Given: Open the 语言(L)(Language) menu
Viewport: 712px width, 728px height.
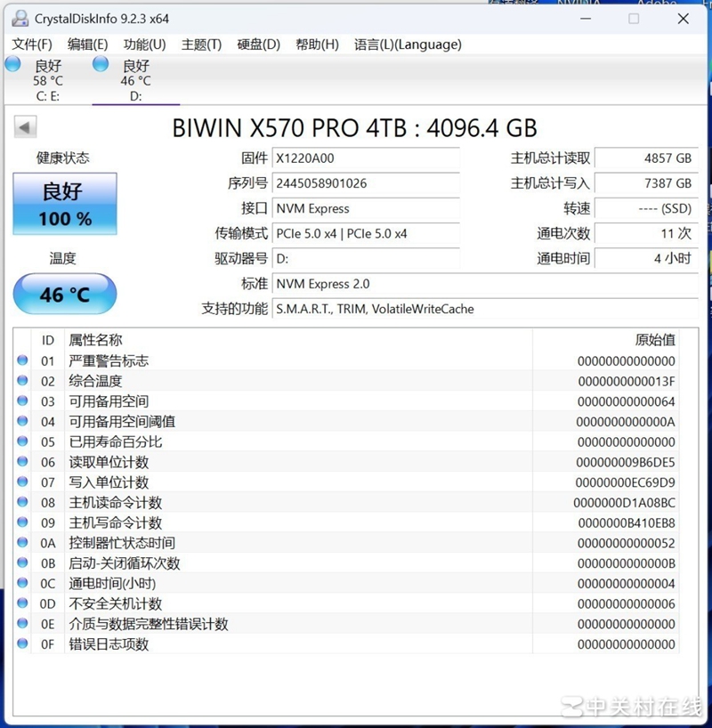Looking at the screenshot, I should [x=408, y=44].
